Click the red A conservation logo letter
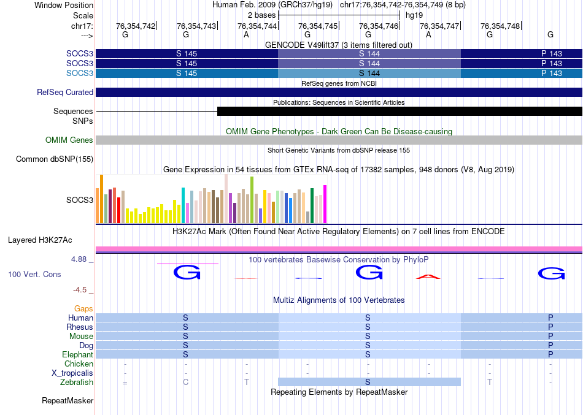Screen dimensions: 583x415 [428, 276]
